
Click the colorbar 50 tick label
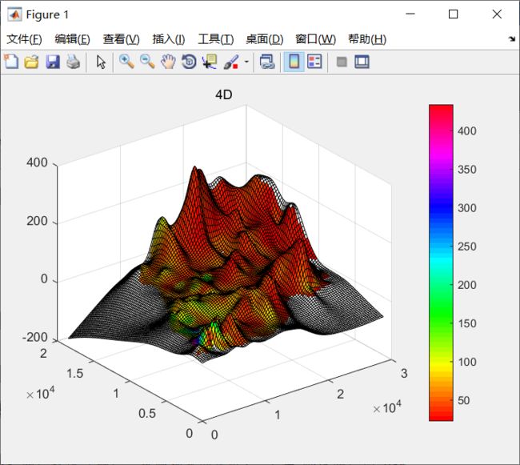(464, 400)
